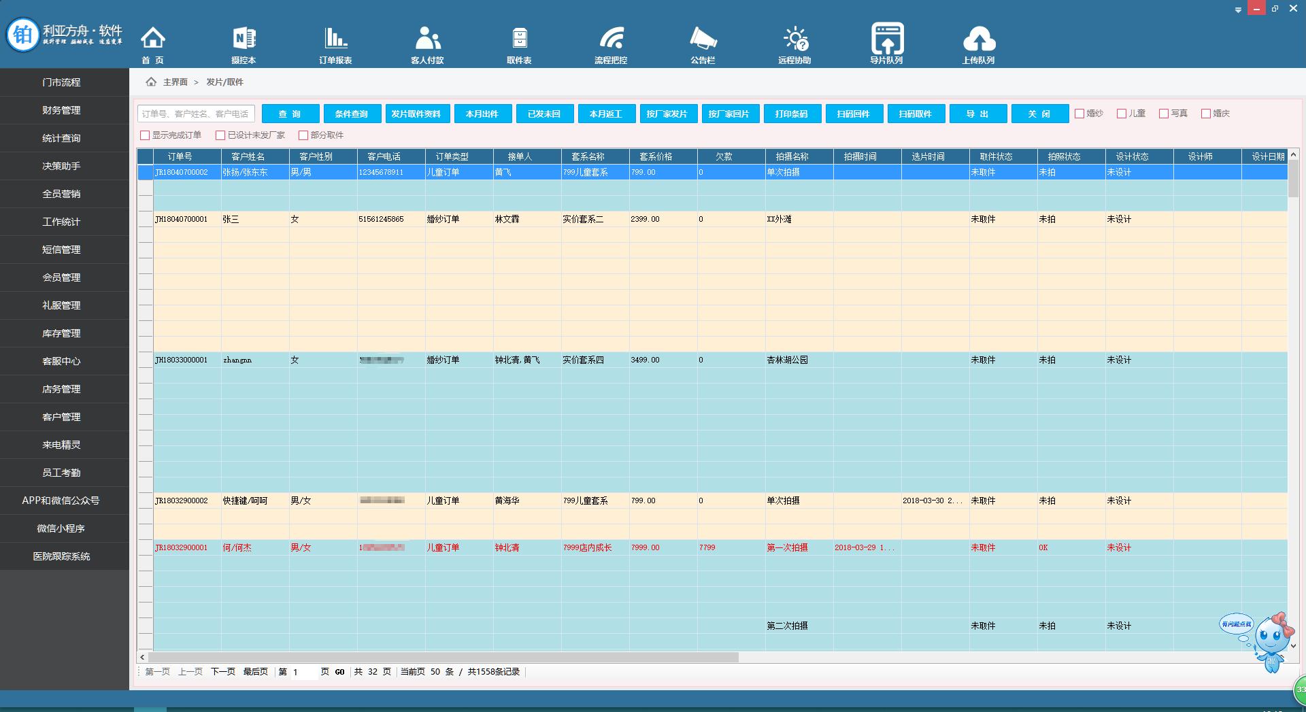Open the 首页 home icon
Image resolution: width=1306 pixels, height=712 pixels.
click(153, 39)
